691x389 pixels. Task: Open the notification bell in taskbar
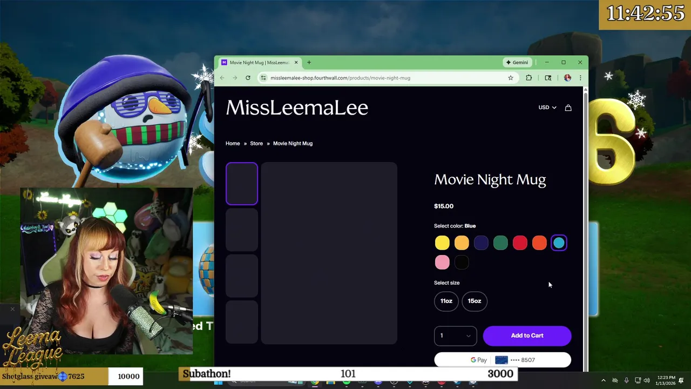681,380
